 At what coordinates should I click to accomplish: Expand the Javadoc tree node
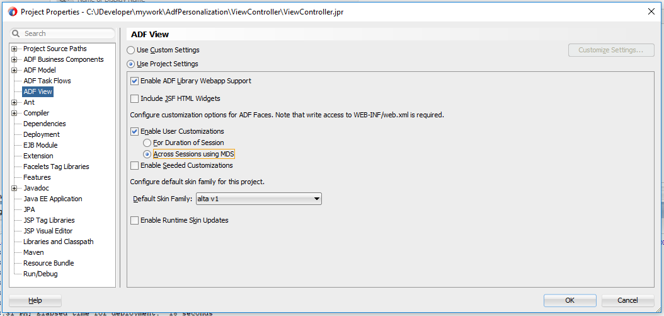click(x=14, y=189)
